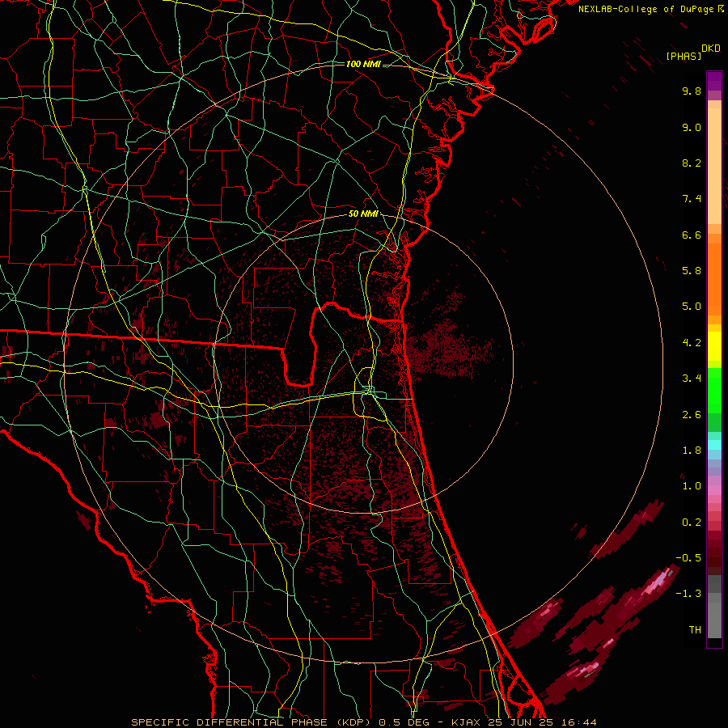Click the yellow color bar segment

tap(714, 346)
